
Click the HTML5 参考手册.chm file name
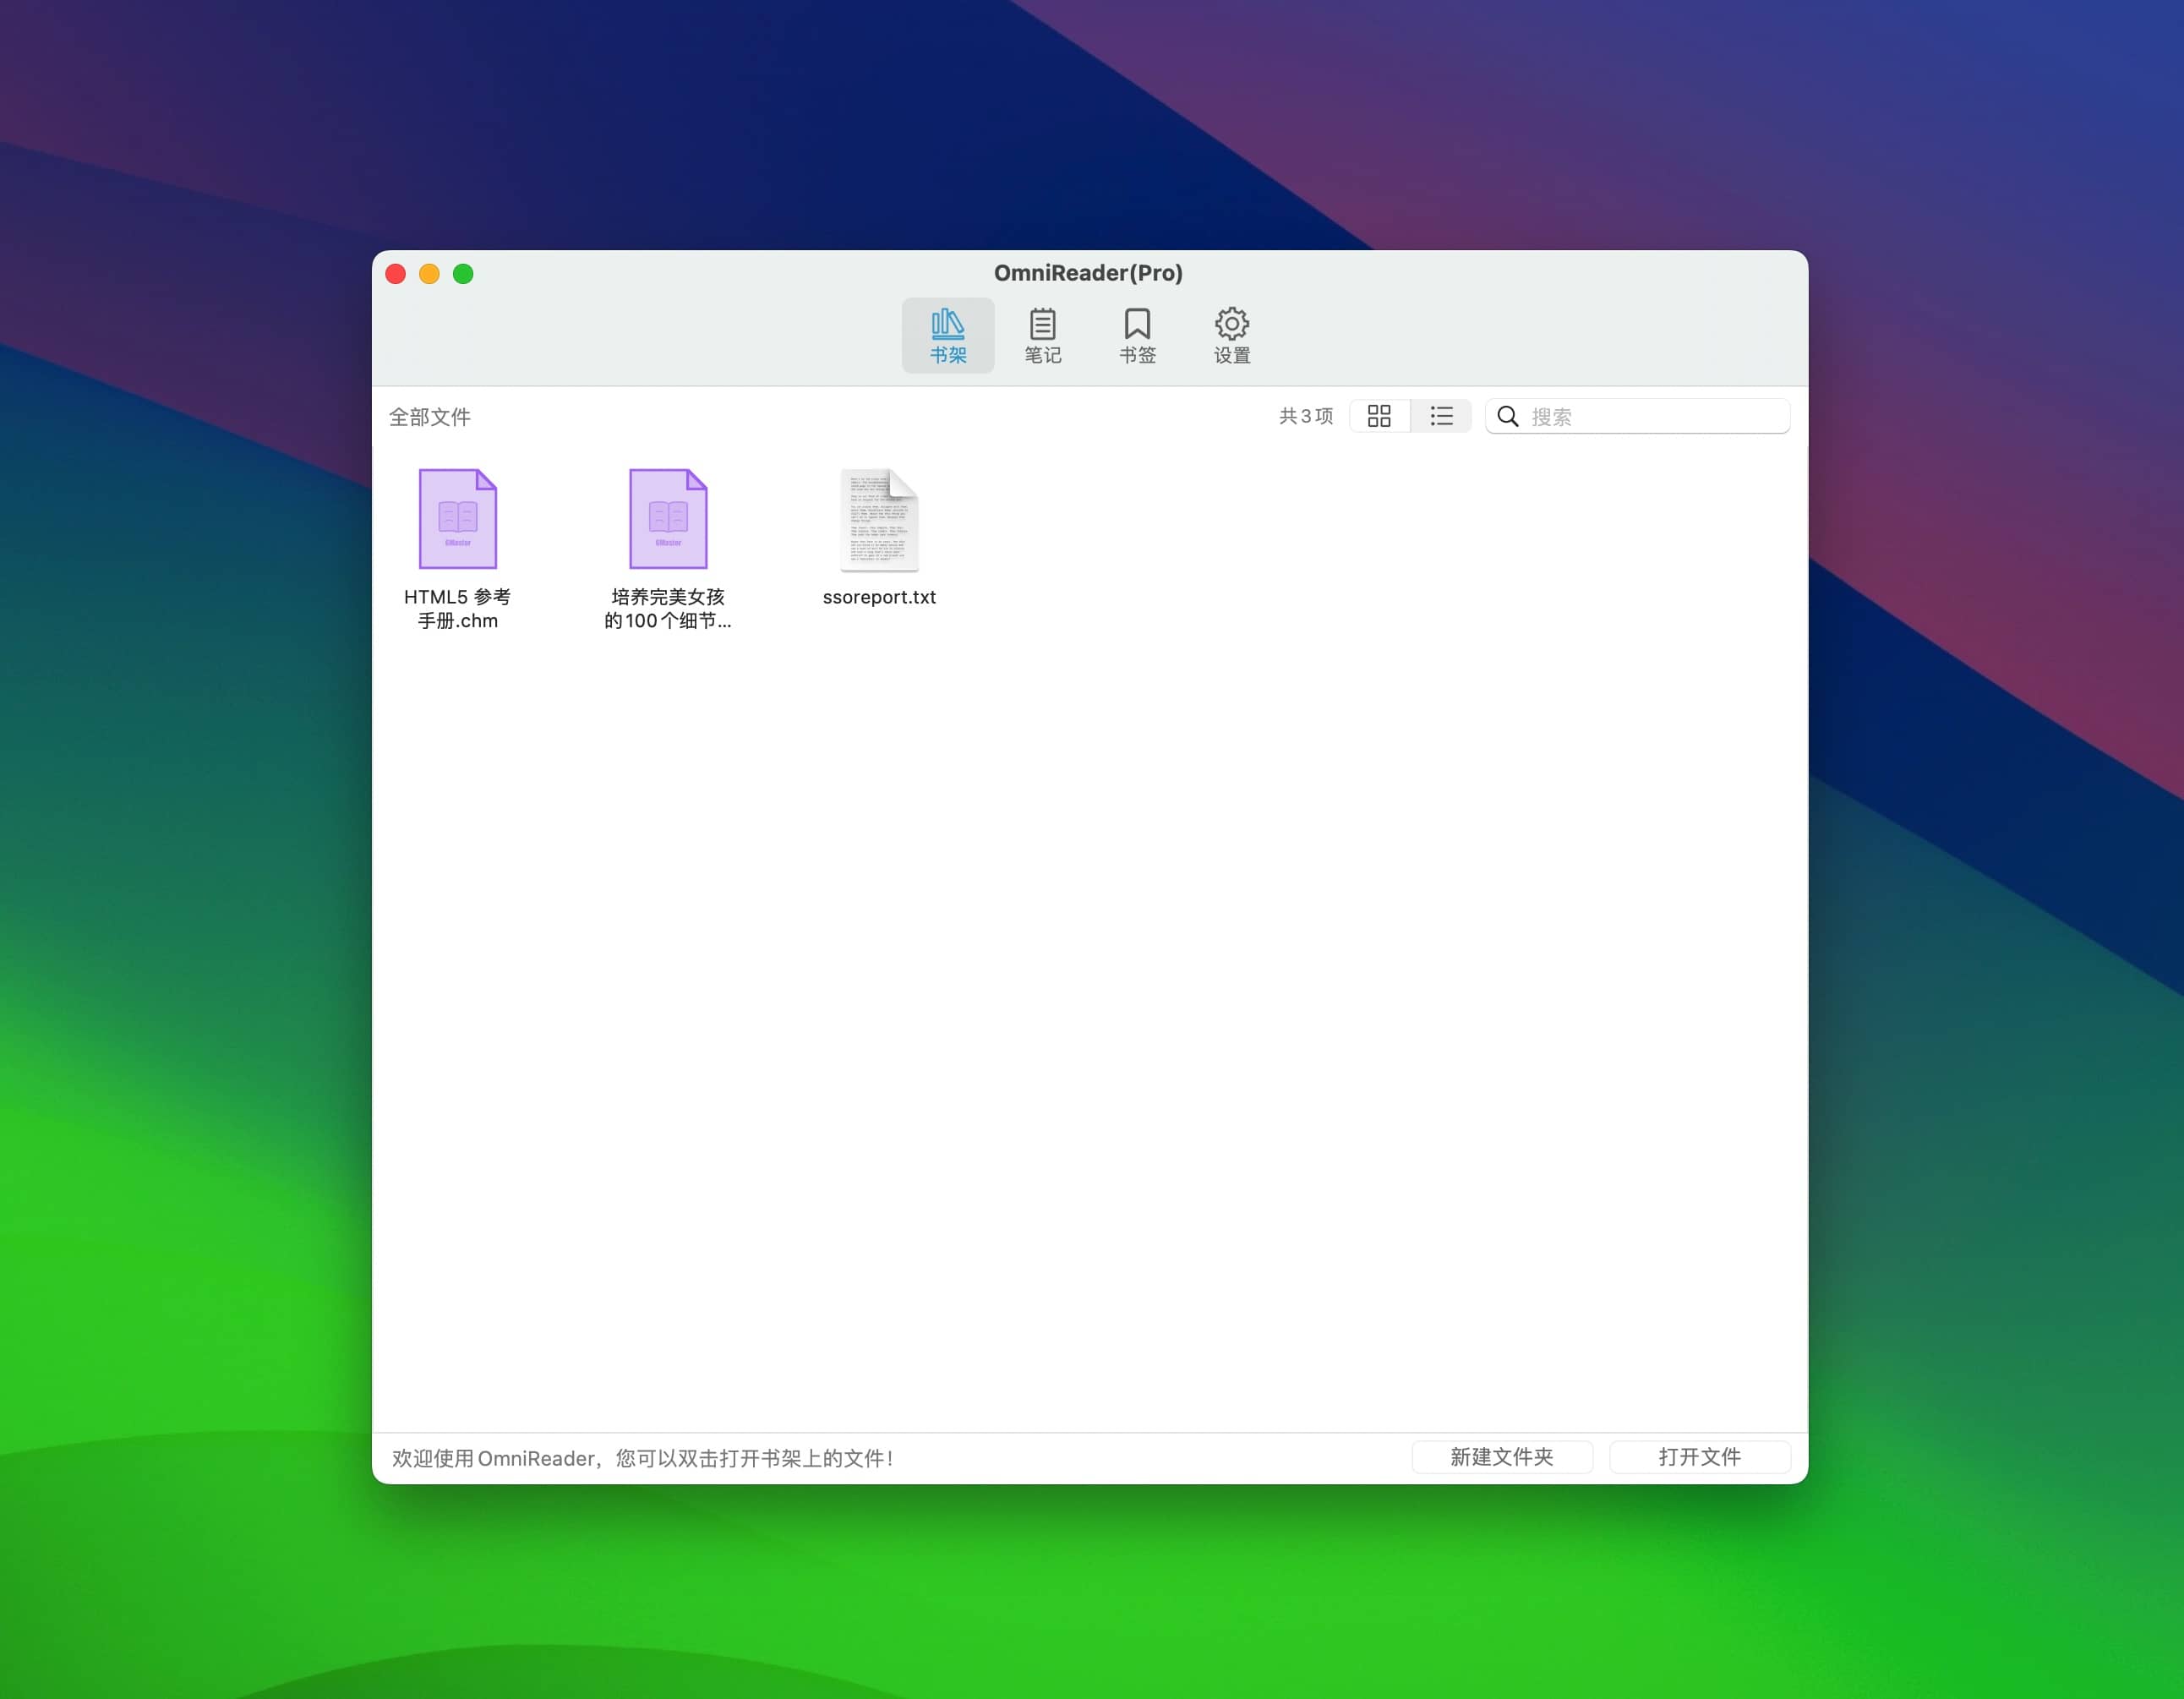click(x=457, y=609)
